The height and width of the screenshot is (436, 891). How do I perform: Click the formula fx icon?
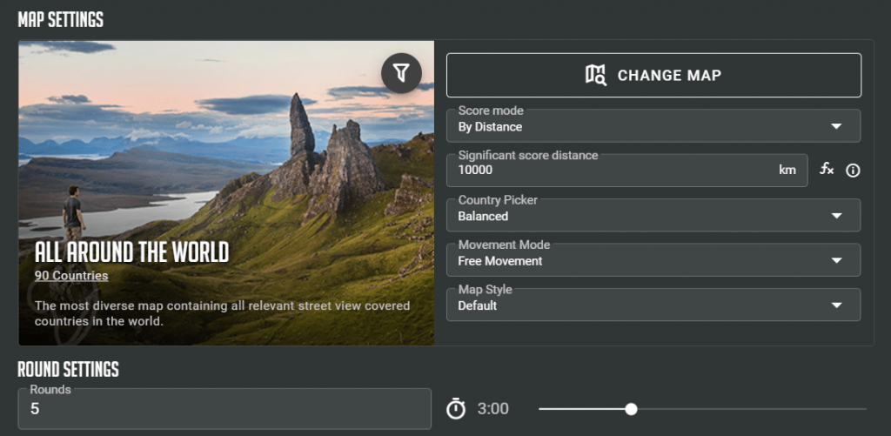tap(827, 169)
